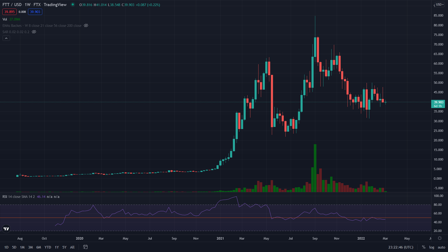Click the EMAs Backes indicator label
This screenshot has width=448, height=252.
[42, 25]
